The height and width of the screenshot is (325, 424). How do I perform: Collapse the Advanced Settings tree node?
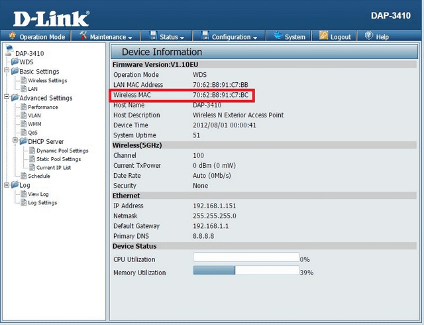coord(6,98)
